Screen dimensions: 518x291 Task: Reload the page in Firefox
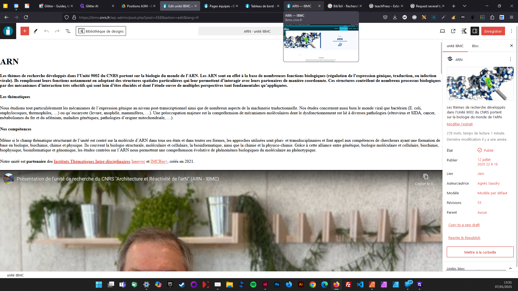tap(26, 17)
